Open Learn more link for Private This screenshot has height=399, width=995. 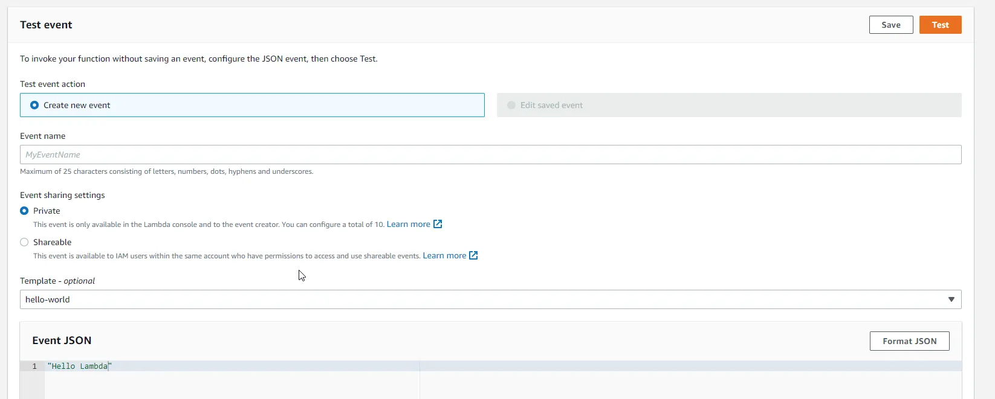[x=408, y=224]
